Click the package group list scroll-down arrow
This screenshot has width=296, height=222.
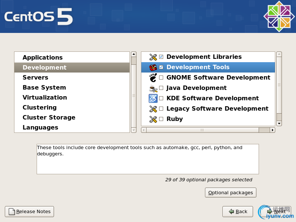click(279, 124)
